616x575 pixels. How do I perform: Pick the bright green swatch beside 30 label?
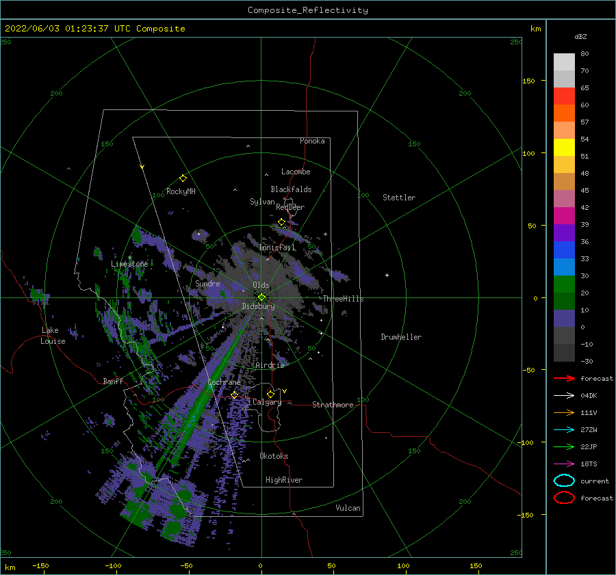564,284
